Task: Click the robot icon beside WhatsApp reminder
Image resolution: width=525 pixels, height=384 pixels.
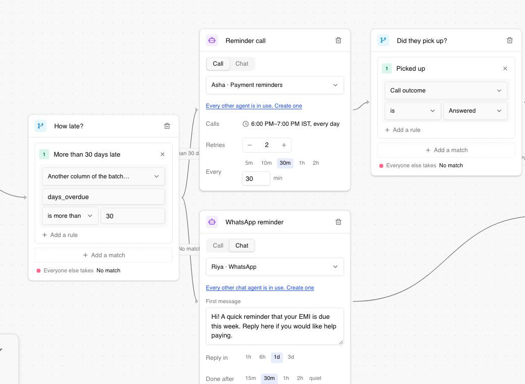Action: 212,222
